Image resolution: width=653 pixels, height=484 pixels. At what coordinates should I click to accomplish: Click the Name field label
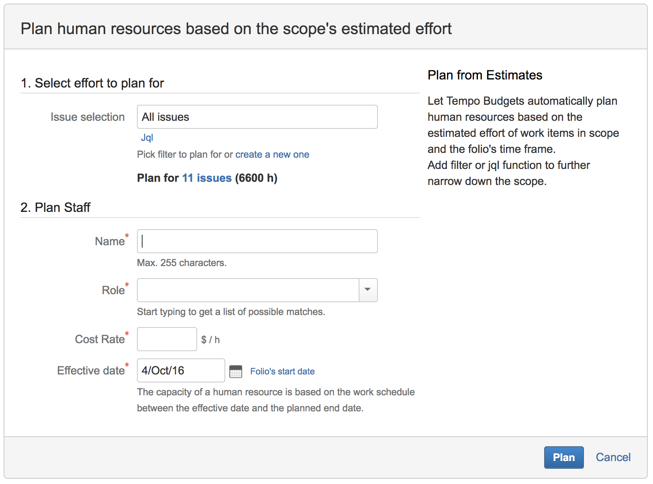[110, 241]
